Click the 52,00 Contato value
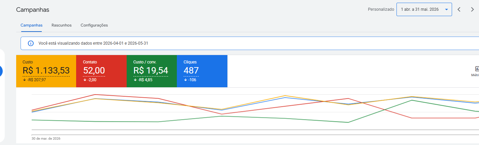The width and height of the screenshot is (479, 145). click(x=94, y=70)
